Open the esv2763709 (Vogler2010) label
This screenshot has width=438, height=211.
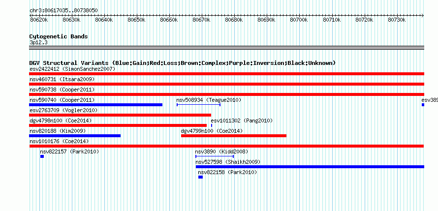click(x=63, y=110)
